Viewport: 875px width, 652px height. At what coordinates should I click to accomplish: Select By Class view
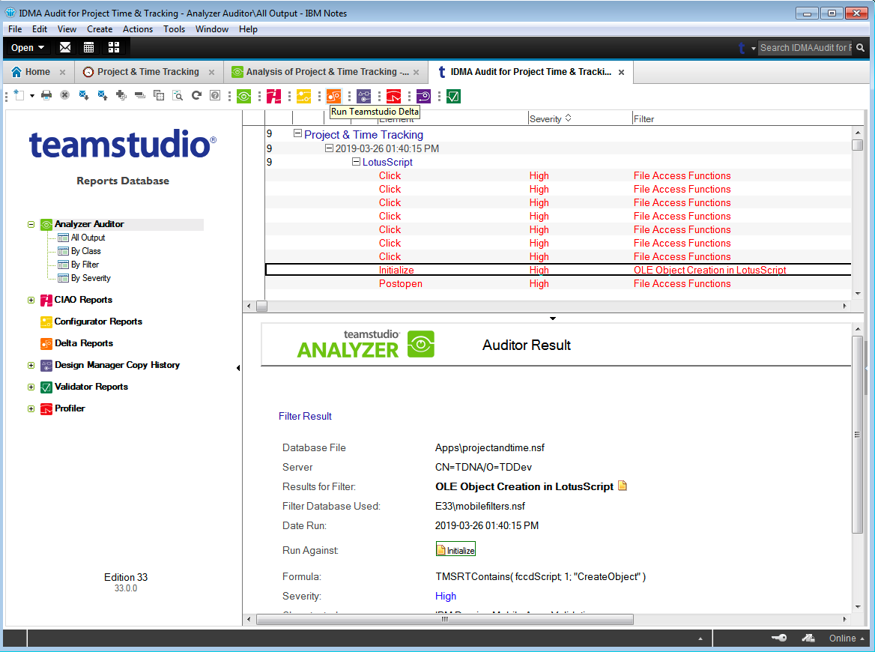85,251
